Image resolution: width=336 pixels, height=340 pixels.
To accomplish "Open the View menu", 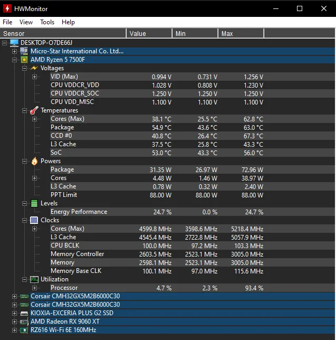I will 26,22.
